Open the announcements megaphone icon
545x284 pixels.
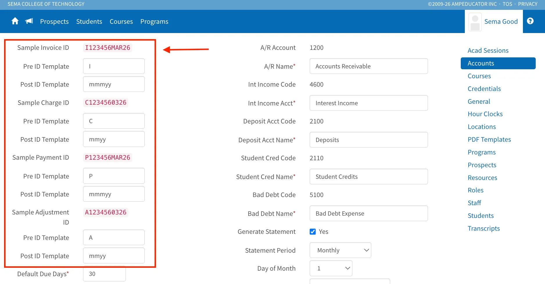pos(29,21)
